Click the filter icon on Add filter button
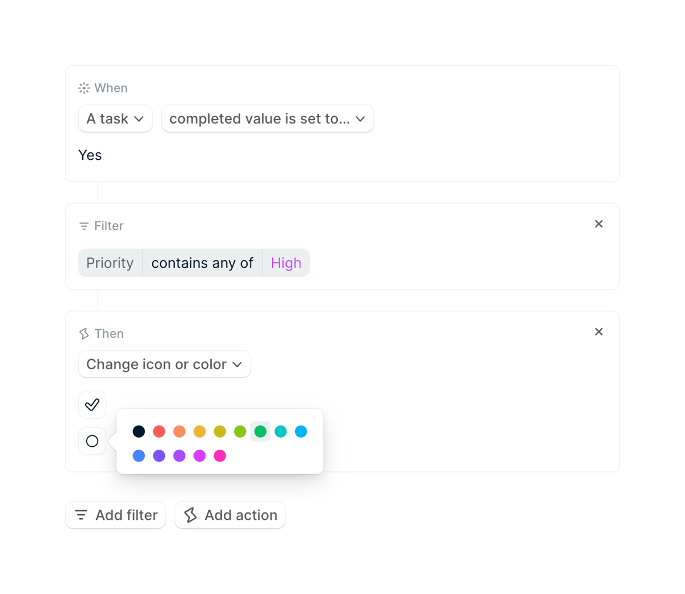685x594 pixels. [80, 515]
